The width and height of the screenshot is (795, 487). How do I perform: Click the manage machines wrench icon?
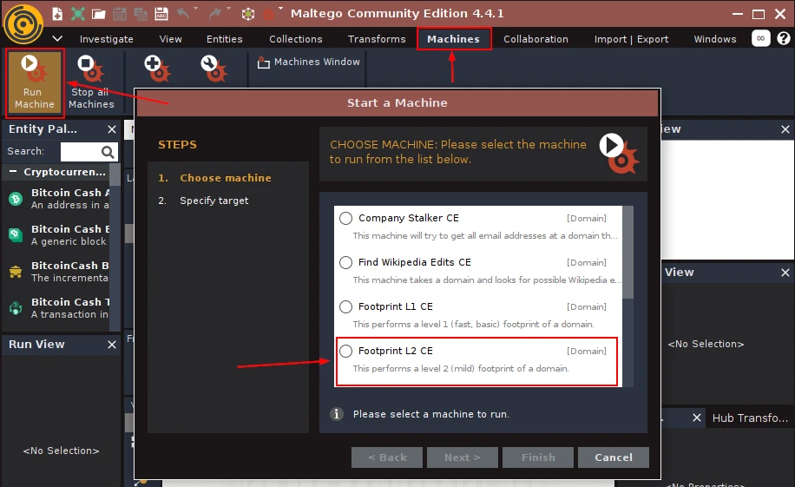(213, 65)
